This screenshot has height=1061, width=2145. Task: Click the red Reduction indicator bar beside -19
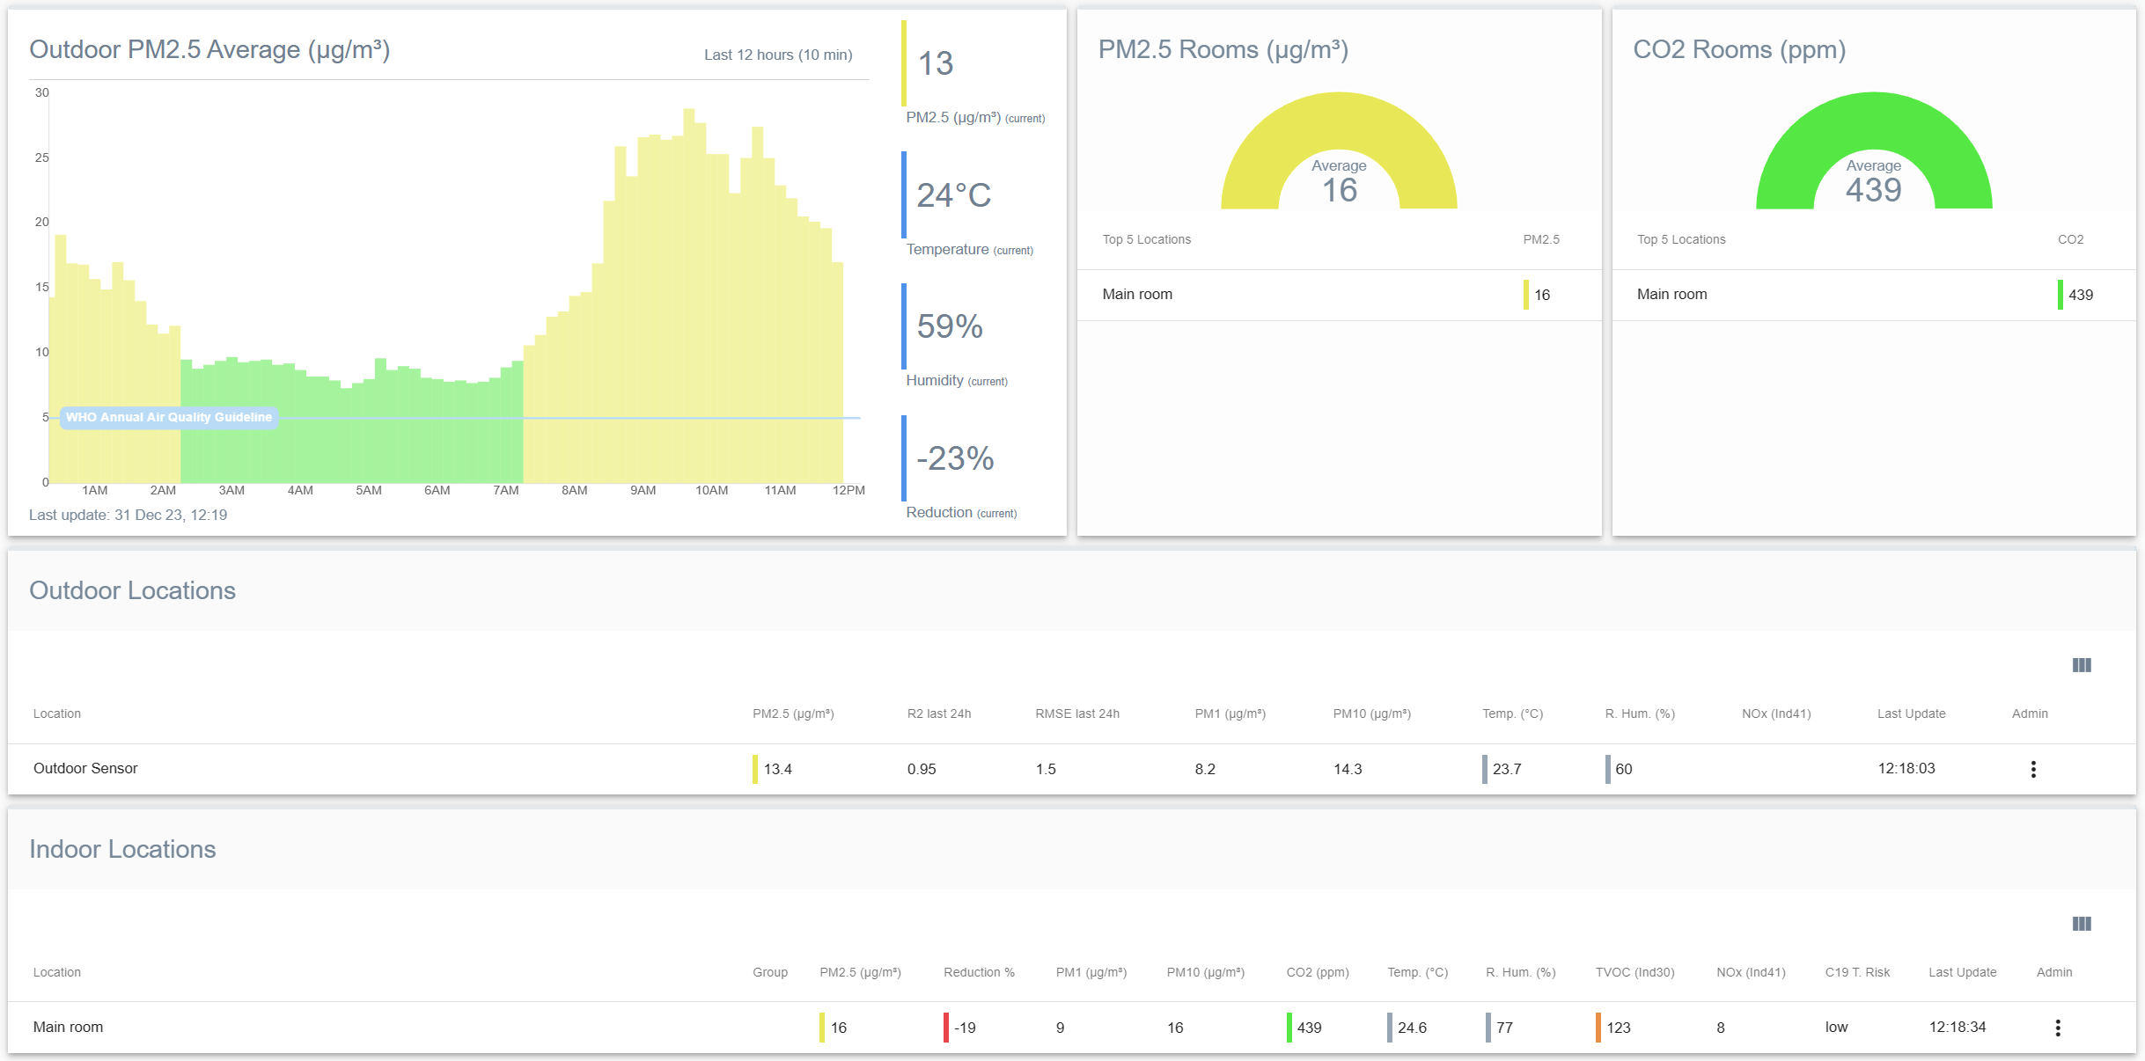tap(944, 1027)
